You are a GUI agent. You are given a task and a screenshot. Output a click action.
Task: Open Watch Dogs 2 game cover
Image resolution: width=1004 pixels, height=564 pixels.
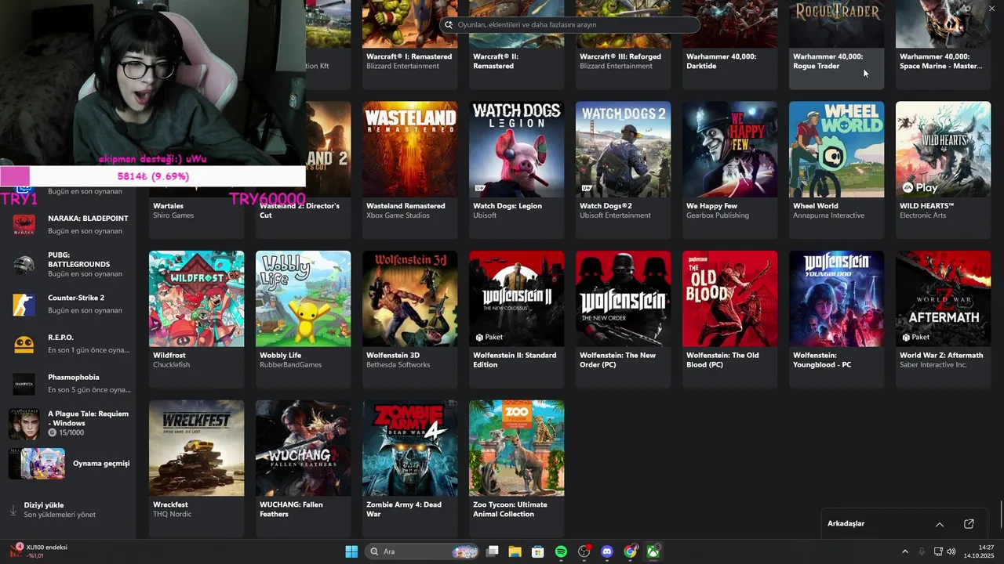tap(624, 149)
